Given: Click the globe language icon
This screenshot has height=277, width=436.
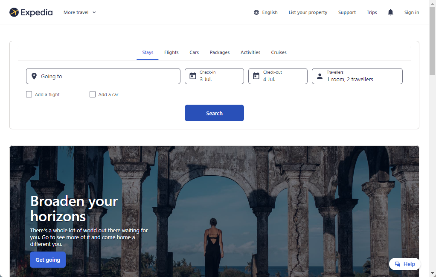Looking at the screenshot, I should point(256,12).
